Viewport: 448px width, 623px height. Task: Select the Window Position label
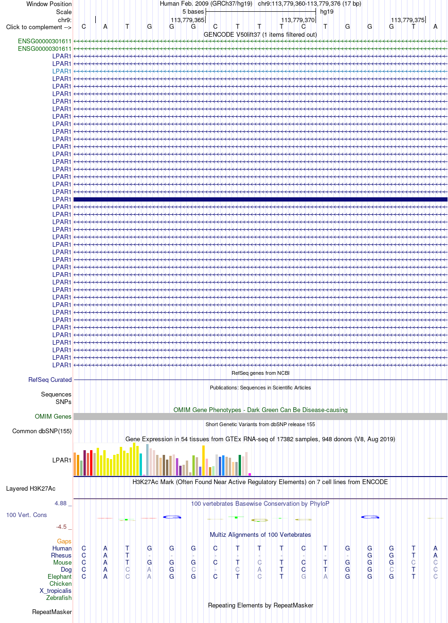pos(49,4)
